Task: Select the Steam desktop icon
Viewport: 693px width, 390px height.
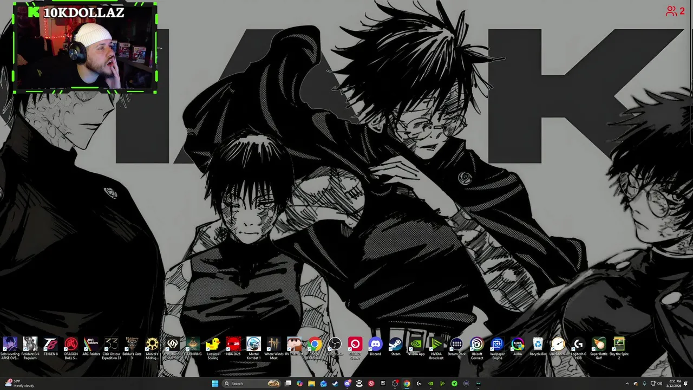Action: 396,347
